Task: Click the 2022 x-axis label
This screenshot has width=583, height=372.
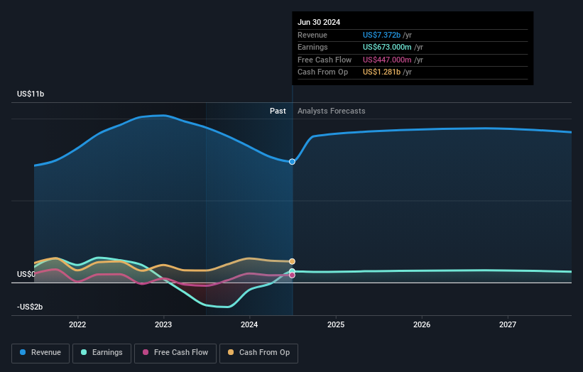Action: coord(77,324)
